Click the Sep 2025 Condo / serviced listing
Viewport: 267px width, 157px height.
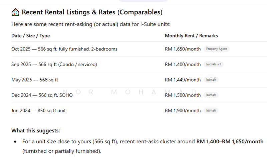pyautogui.click(x=54, y=64)
